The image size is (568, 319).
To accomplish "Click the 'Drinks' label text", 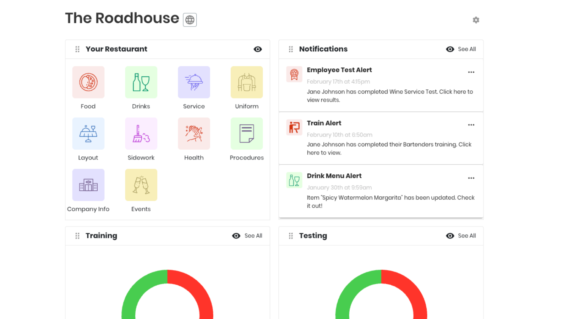I will 141,106.
